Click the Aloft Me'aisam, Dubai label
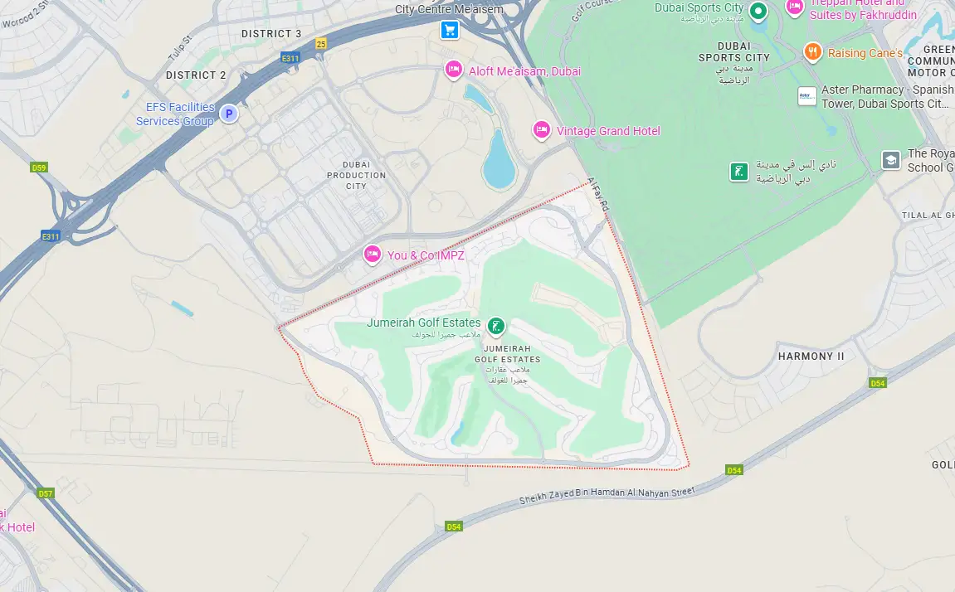This screenshot has height=592, width=955. coord(524,71)
